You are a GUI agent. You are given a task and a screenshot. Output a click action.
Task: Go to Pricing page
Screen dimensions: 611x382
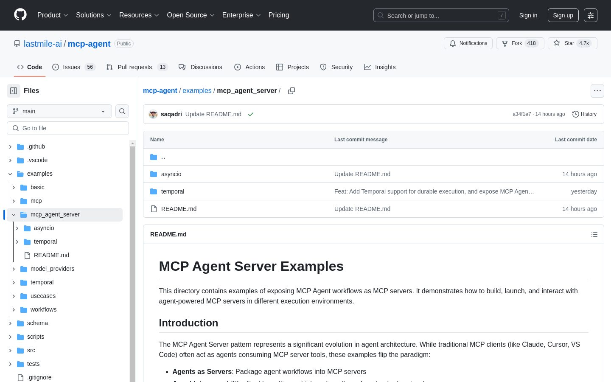[279, 15]
